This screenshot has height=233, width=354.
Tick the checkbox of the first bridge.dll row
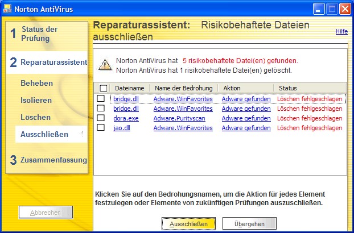(101, 98)
